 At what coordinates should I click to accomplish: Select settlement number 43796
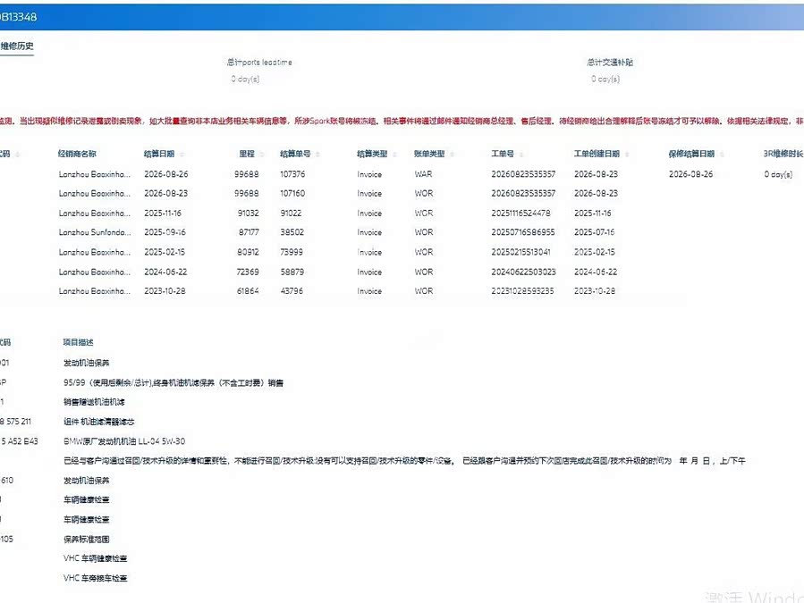(292, 291)
